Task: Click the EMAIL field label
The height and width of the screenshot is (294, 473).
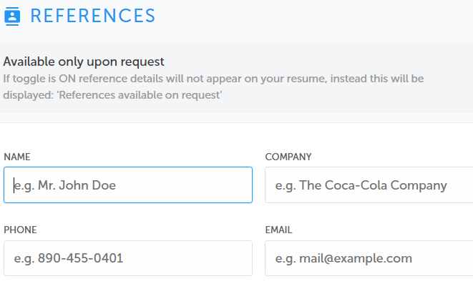Action: pos(278,230)
